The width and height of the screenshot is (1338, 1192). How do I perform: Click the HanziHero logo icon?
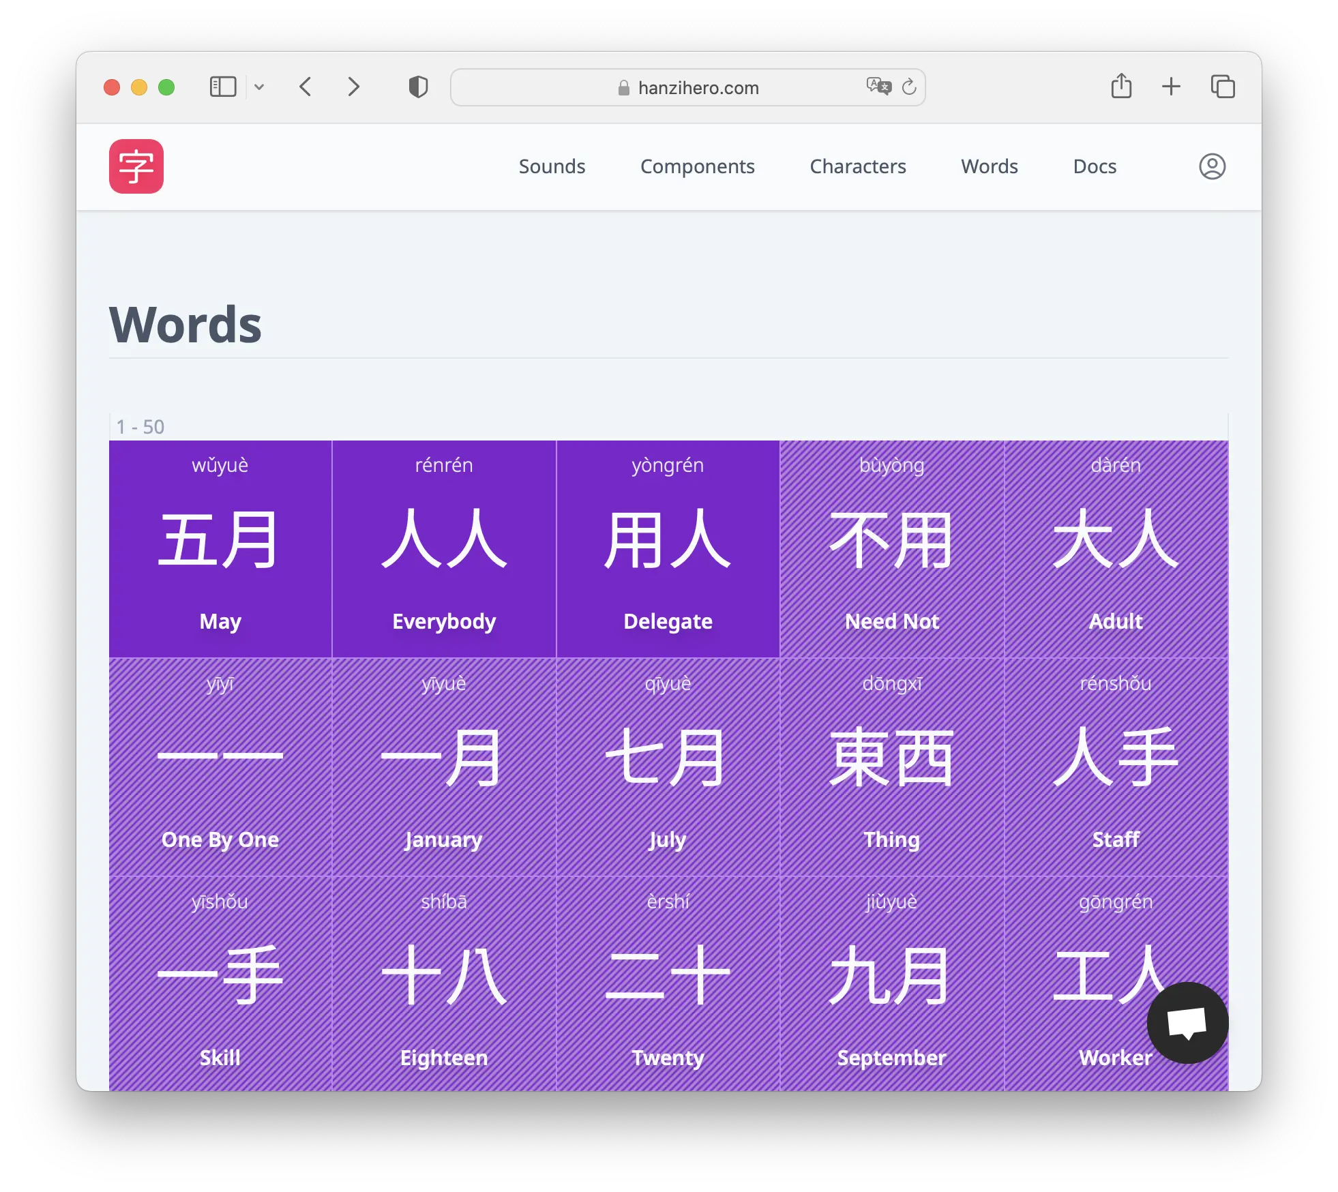(136, 166)
